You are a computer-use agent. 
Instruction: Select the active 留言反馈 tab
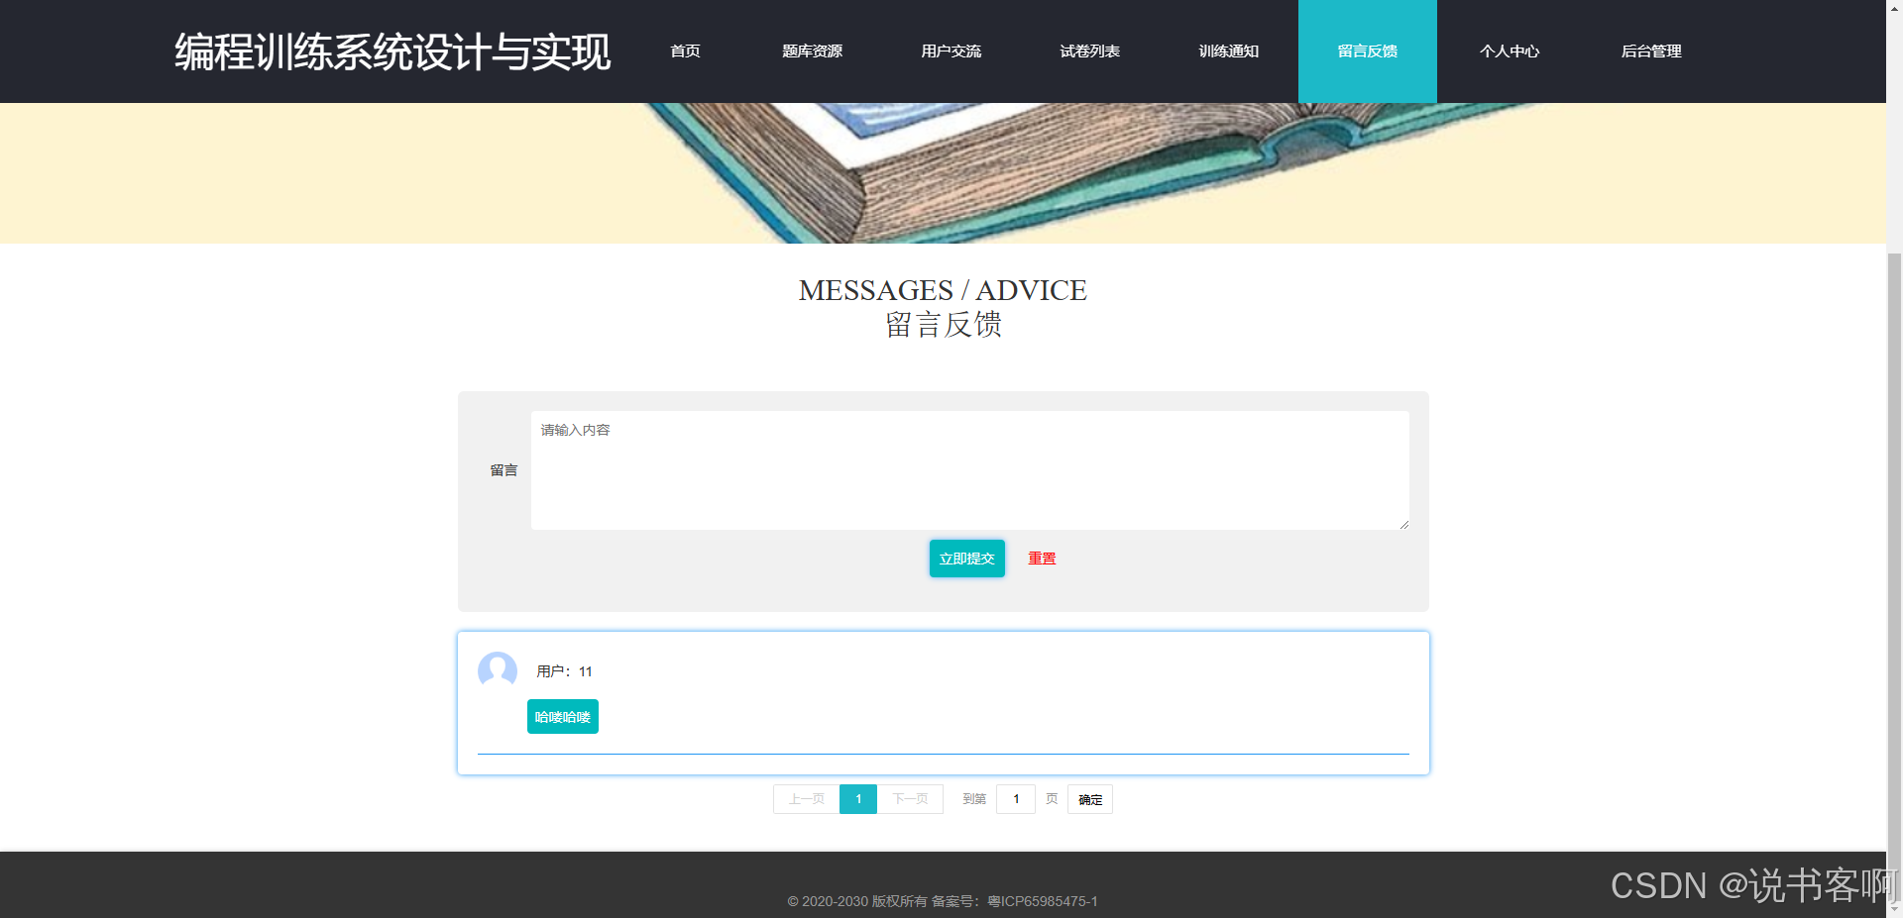(1367, 51)
